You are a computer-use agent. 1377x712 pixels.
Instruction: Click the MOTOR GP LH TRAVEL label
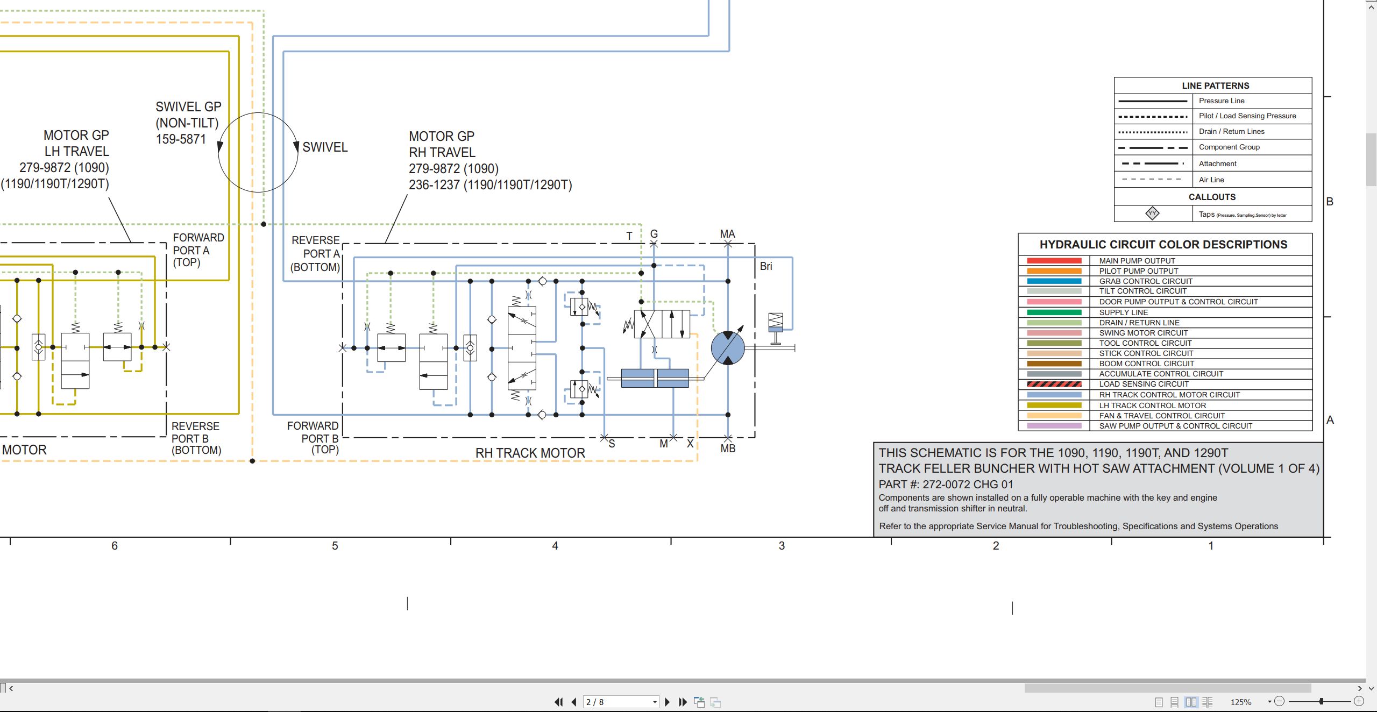(x=76, y=143)
